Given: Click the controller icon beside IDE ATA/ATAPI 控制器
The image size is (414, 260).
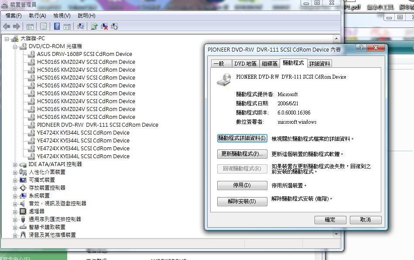Looking at the screenshot, I should pyautogui.click(x=23, y=164).
